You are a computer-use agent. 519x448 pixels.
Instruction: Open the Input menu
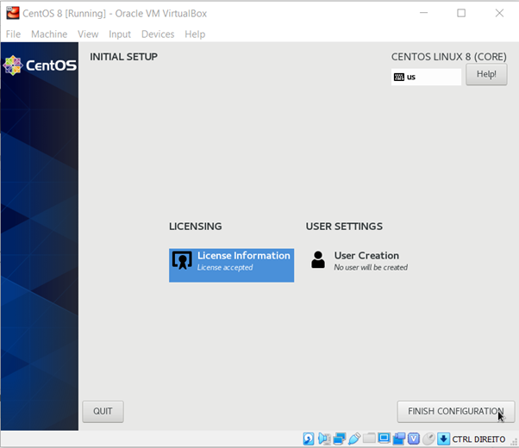coord(120,34)
